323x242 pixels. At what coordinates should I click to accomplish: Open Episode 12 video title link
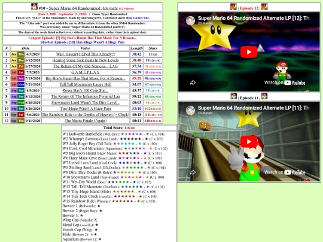pos(254,18)
